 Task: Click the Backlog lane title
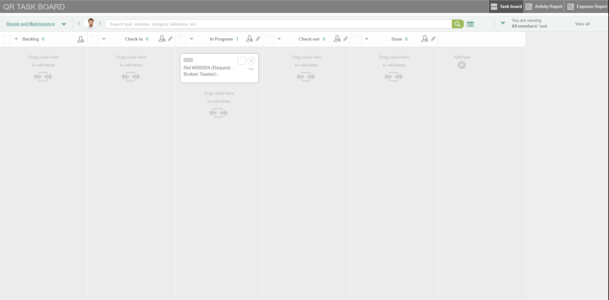[x=30, y=39]
